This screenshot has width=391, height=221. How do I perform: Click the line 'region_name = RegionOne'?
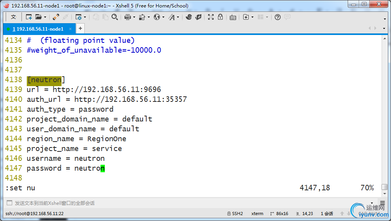coord(76,139)
